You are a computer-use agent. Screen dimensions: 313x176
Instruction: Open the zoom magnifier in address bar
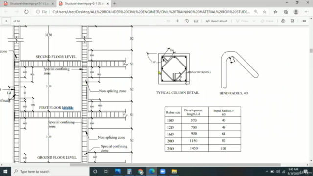pos(256,12)
